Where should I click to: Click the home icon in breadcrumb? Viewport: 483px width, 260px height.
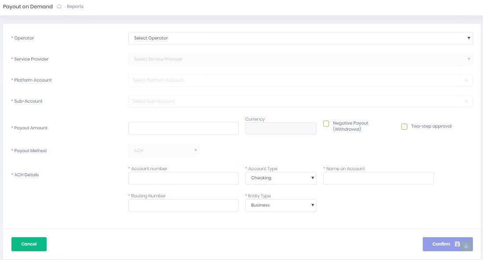point(59,7)
